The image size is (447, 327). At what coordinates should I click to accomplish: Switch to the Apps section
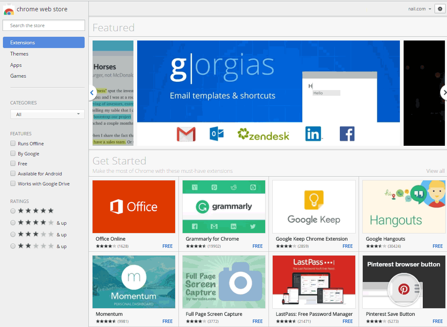pyautogui.click(x=16, y=65)
